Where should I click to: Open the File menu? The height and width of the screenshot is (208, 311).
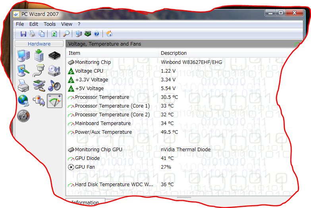20,24
